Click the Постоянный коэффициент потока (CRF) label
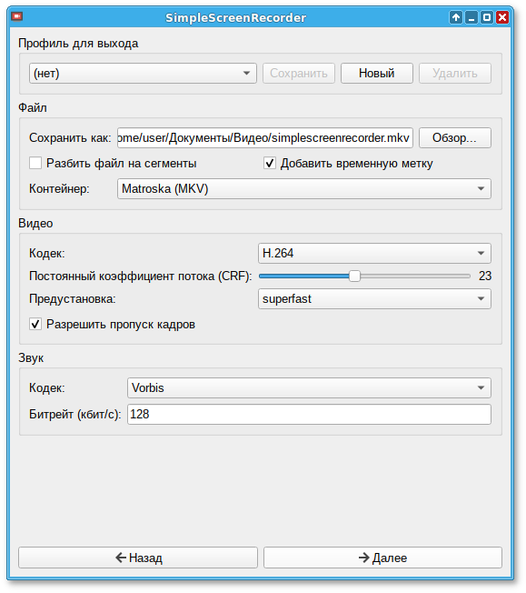The width and height of the screenshot is (526, 593). pyautogui.click(x=141, y=276)
